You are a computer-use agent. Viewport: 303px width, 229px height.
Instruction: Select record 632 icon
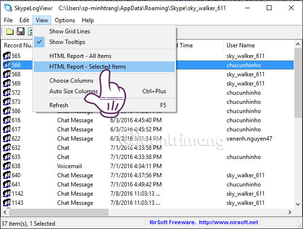click(7, 147)
